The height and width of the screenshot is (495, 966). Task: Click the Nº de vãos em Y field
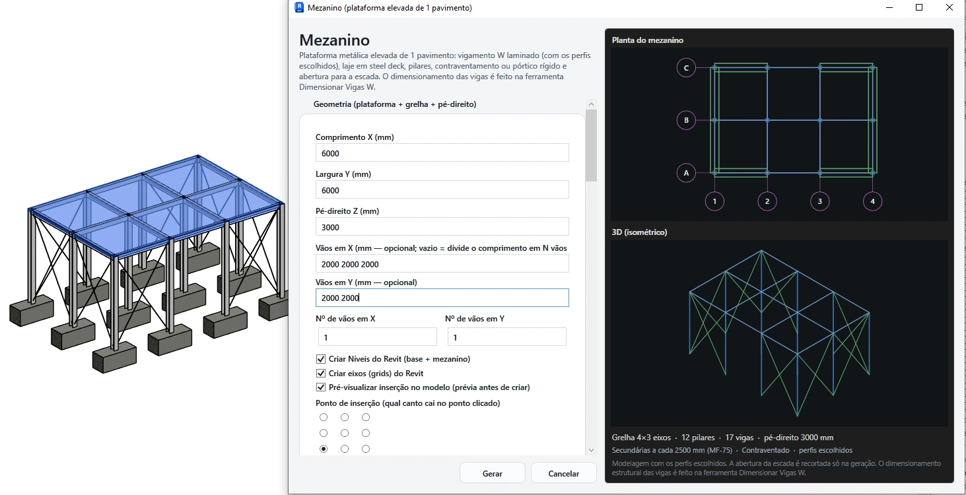coord(506,337)
